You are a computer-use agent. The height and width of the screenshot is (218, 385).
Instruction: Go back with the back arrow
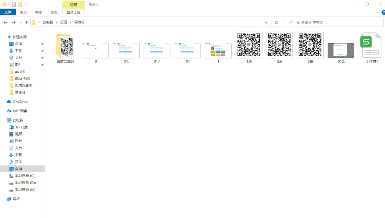point(5,22)
